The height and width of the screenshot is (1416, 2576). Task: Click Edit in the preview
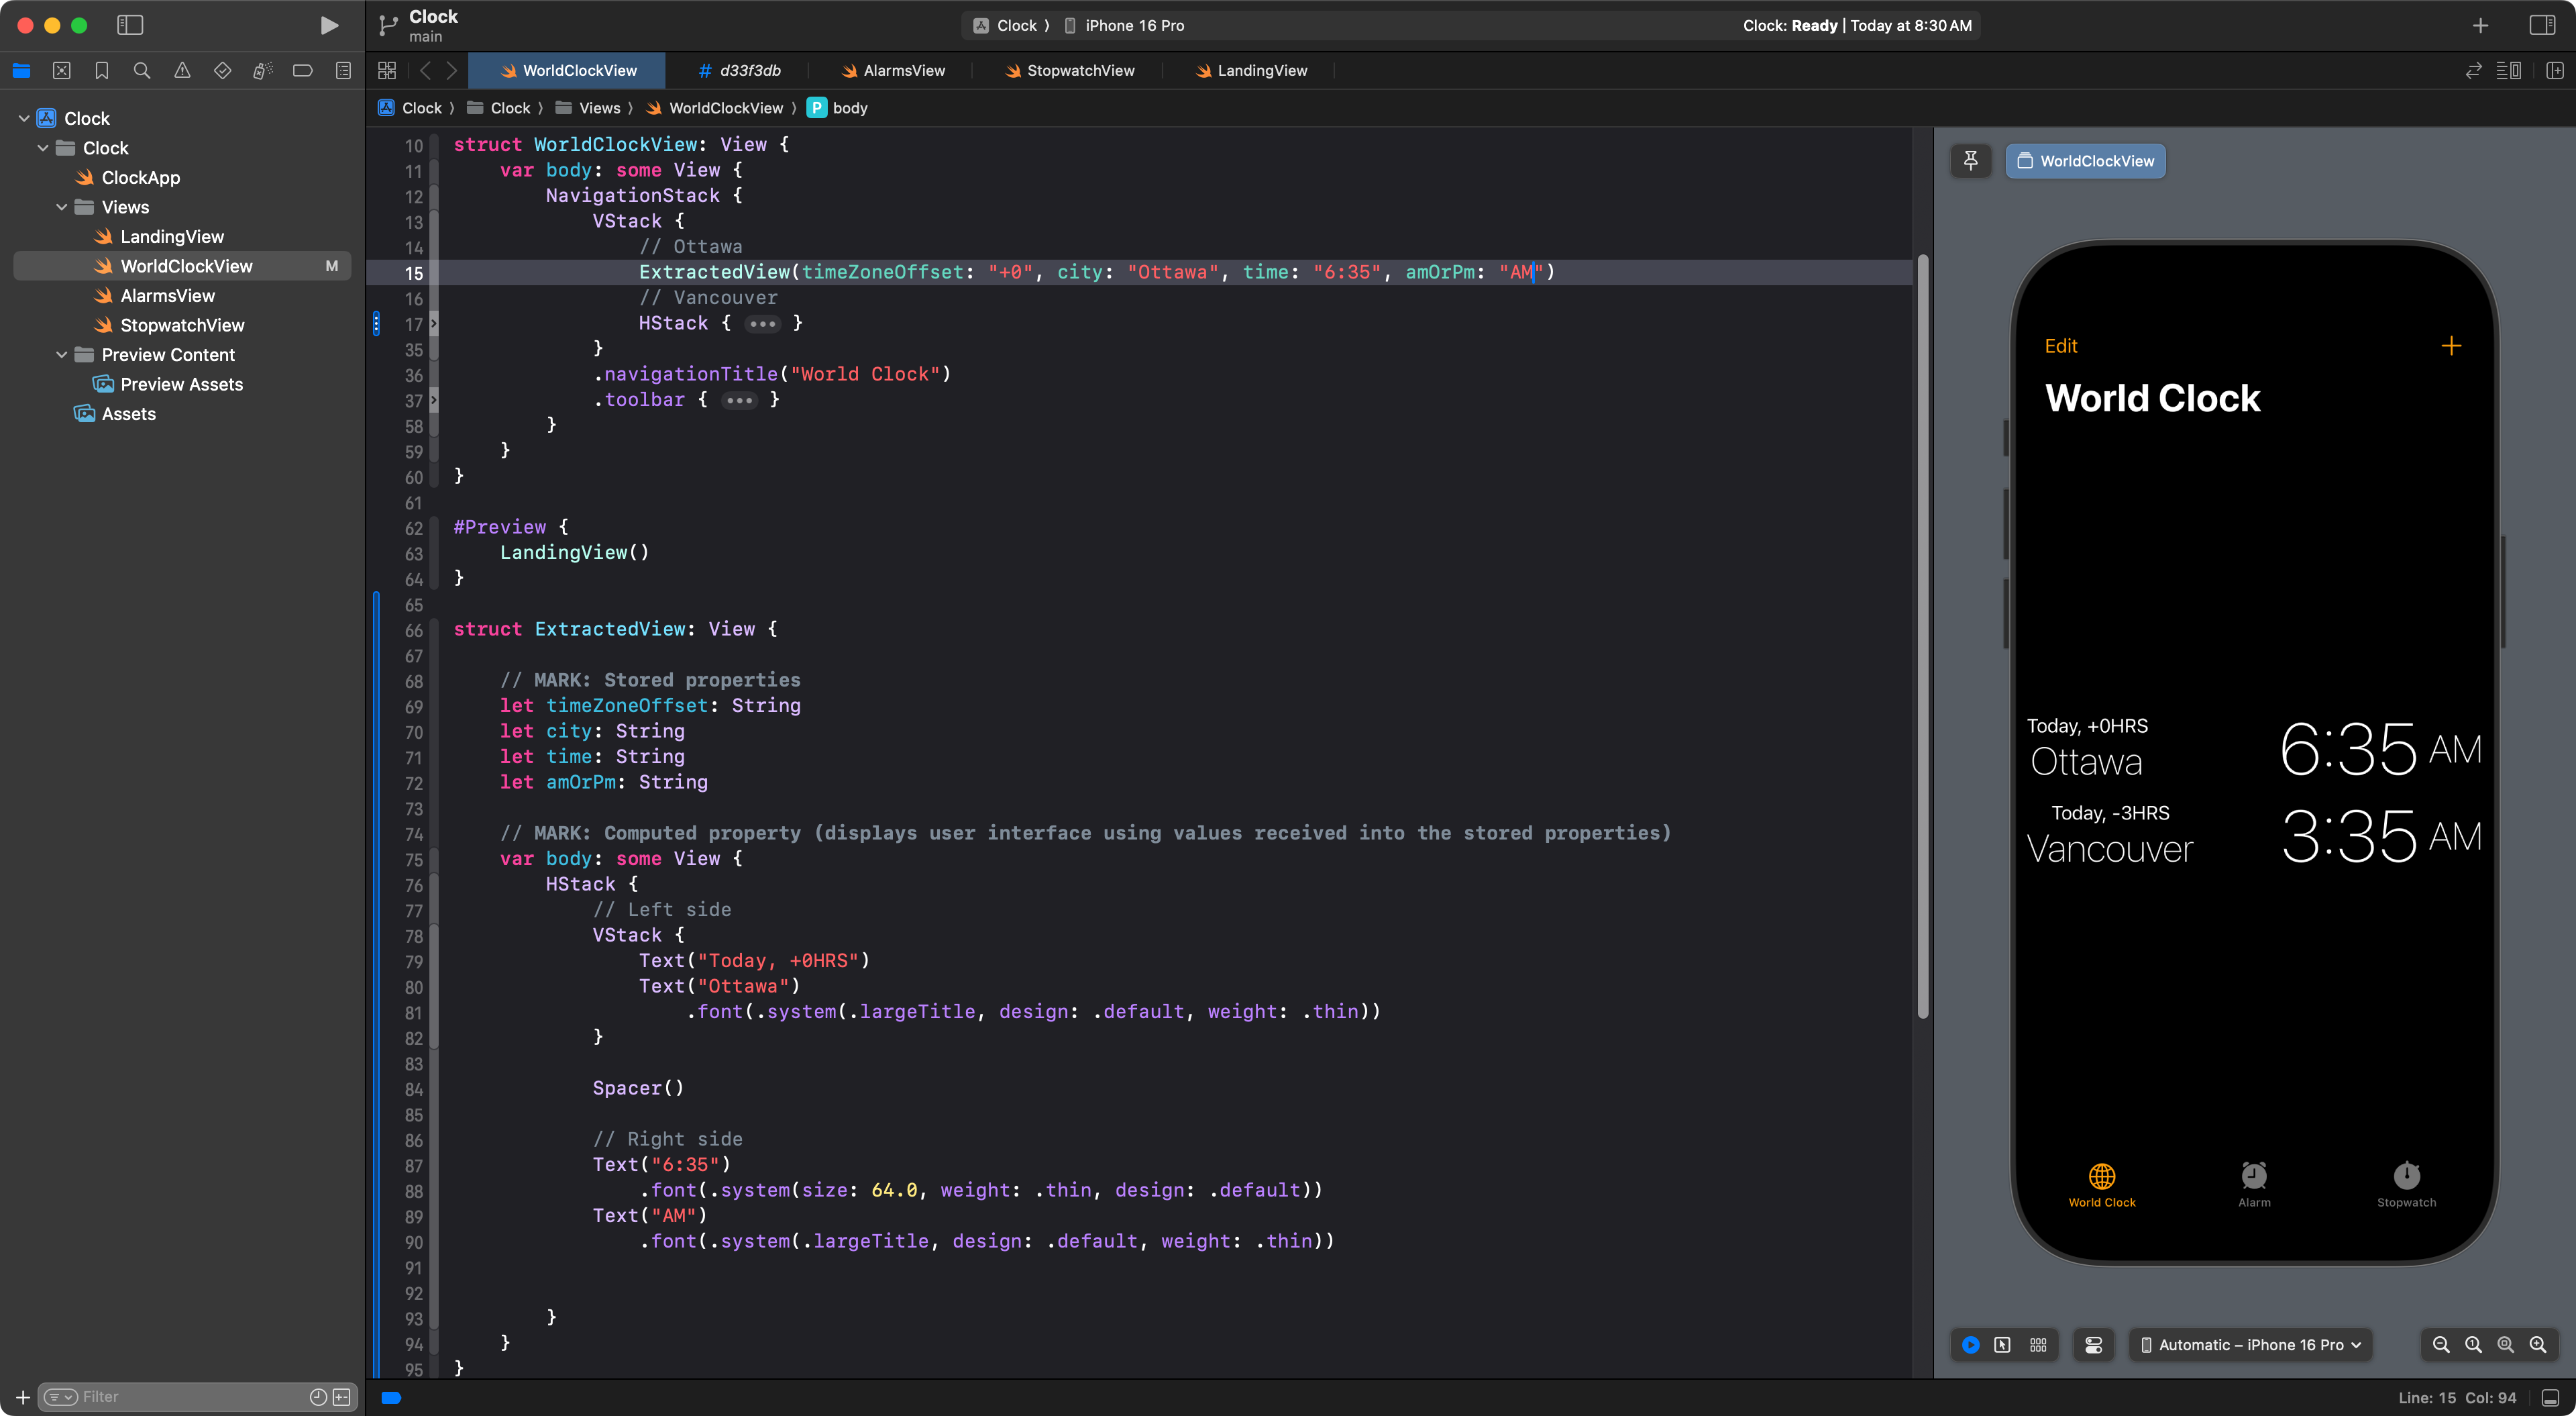click(x=2061, y=346)
